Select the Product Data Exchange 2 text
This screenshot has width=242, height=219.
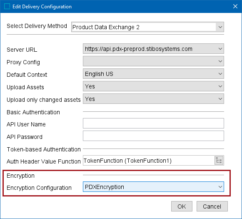106,27
